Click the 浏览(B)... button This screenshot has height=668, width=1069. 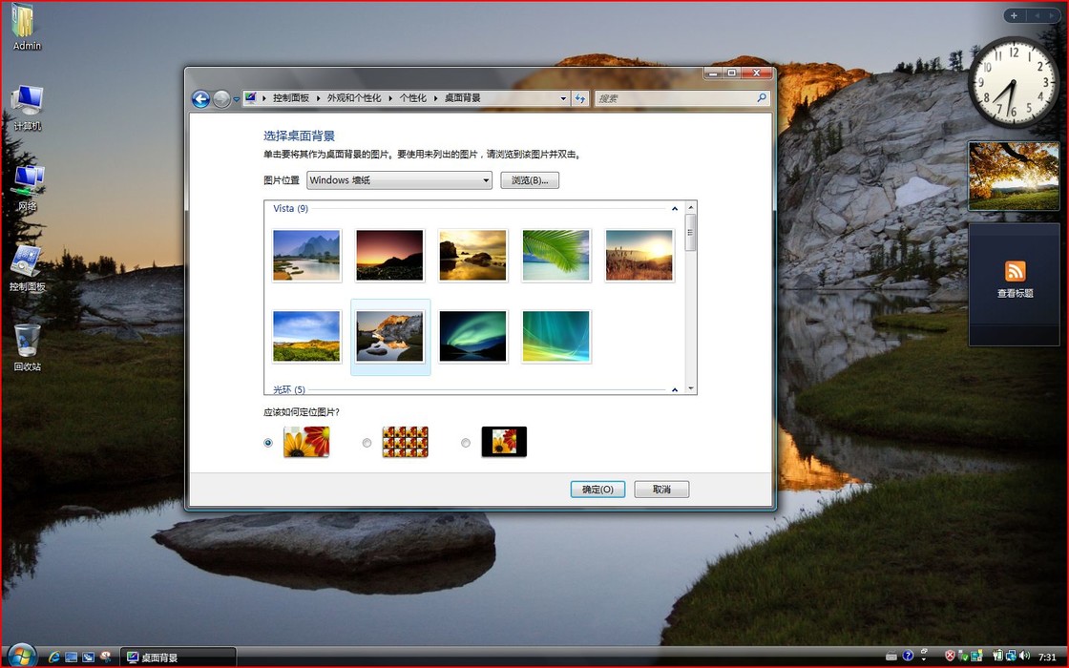[x=530, y=180]
